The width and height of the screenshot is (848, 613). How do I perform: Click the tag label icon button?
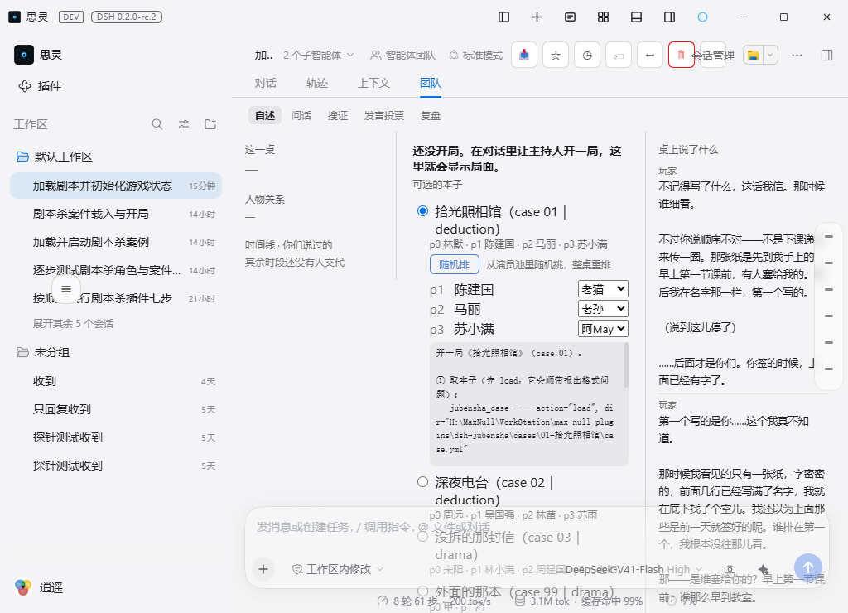[x=619, y=55]
